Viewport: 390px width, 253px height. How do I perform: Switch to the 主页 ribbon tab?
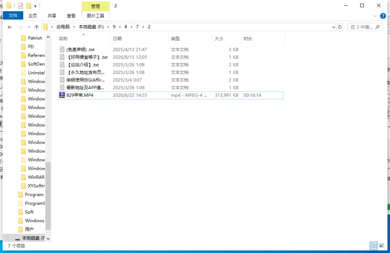[x=33, y=16]
